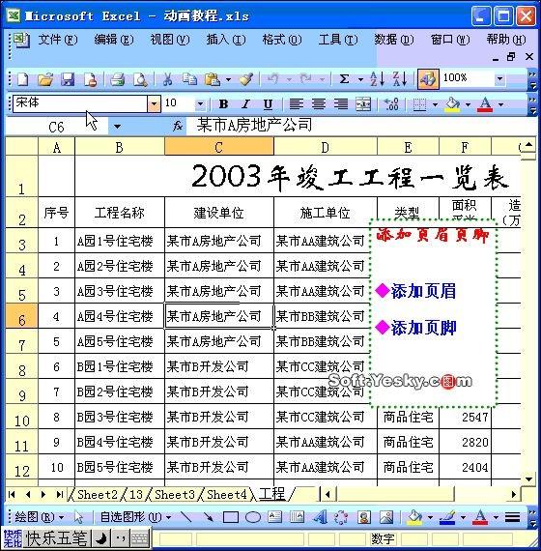Open the Fill Color dropdown arrow in formatting toolbar
541x551 pixels.
click(468, 104)
